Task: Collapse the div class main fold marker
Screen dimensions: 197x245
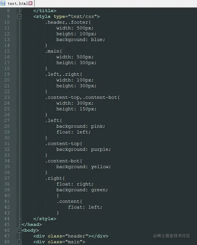Action: click(x=19, y=242)
